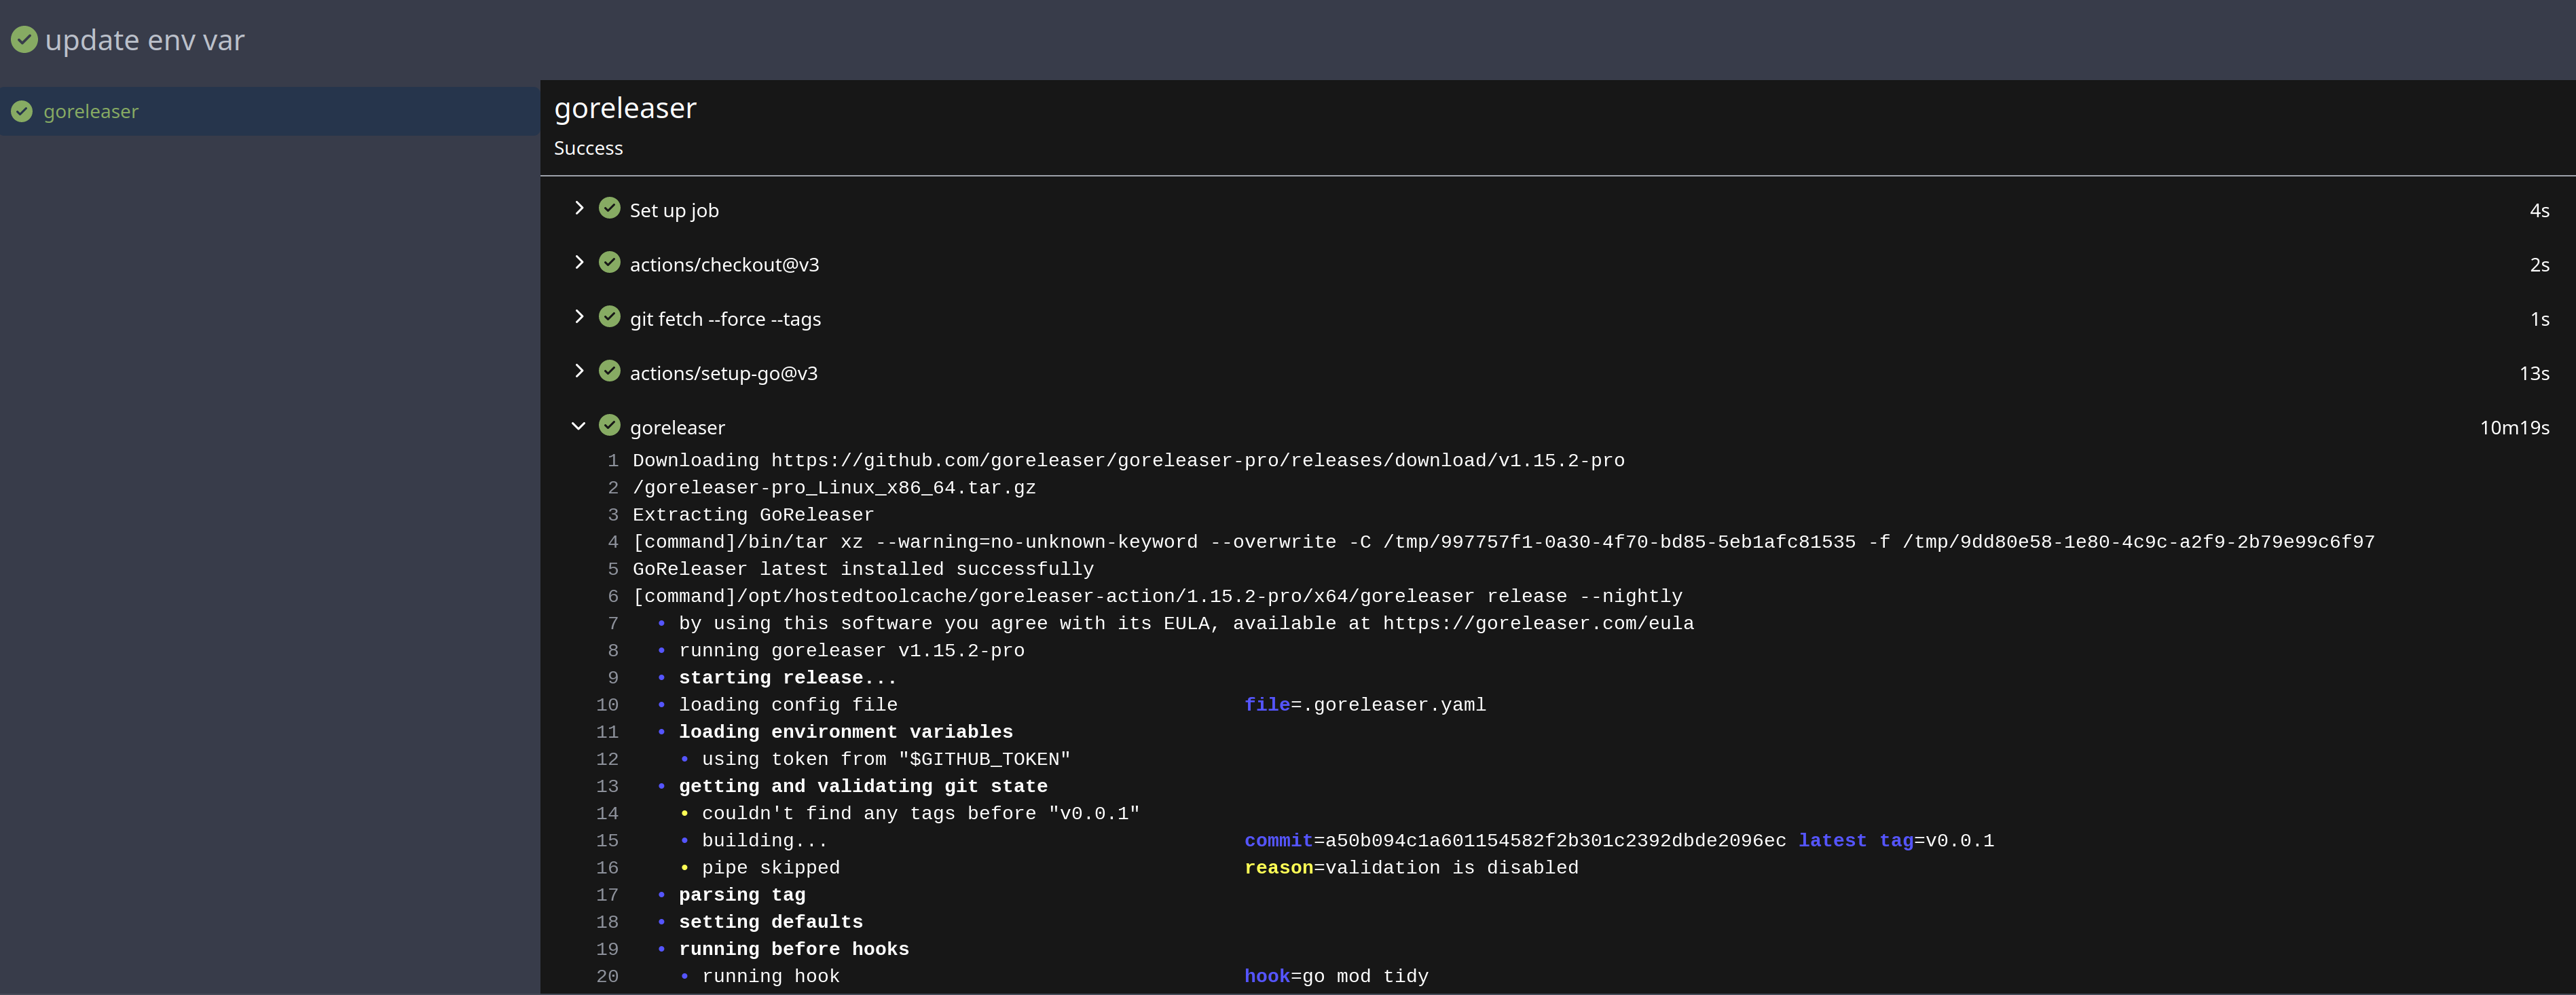Click the 'loading config file' log text
2576x995 pixels.
(x=788, y=705)
